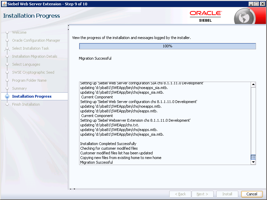
Task: Select the Select Languages step
Action: [x=26, y=64]
